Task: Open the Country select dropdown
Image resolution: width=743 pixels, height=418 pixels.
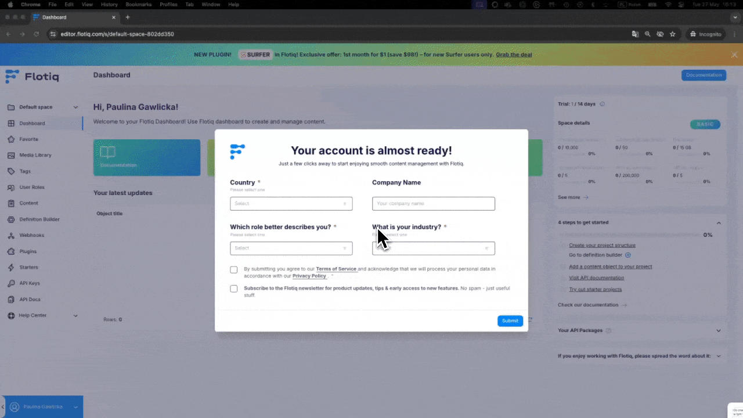Action: coord(291,204)
